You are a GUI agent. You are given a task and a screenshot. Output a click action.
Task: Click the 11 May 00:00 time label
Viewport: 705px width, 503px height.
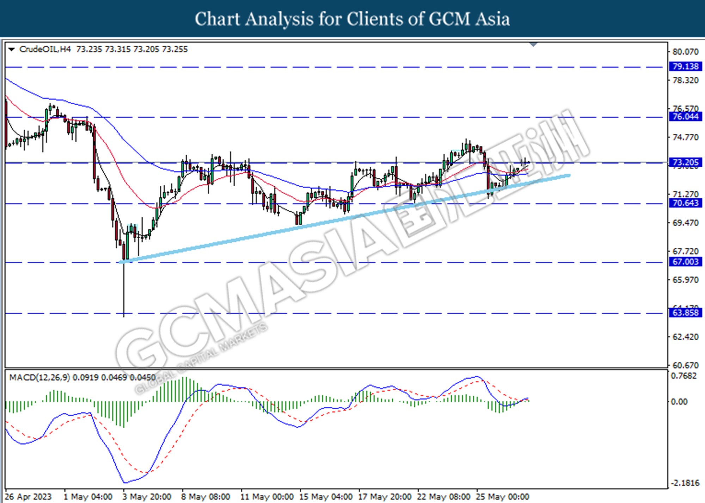[267, 497]
